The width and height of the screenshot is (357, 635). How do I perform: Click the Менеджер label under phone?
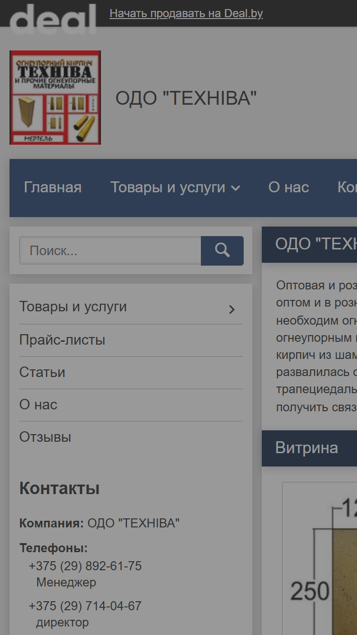pyautogui.click(x=66, y=582)
